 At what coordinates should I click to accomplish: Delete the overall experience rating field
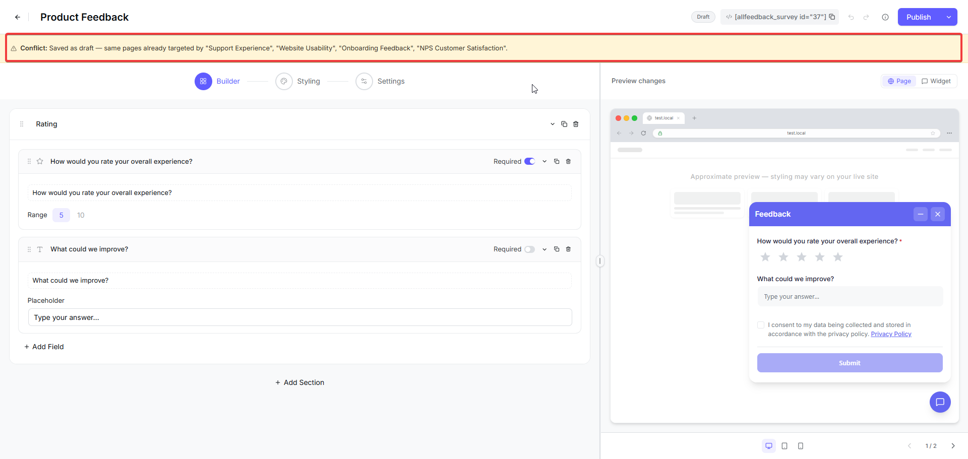(568, 161)
